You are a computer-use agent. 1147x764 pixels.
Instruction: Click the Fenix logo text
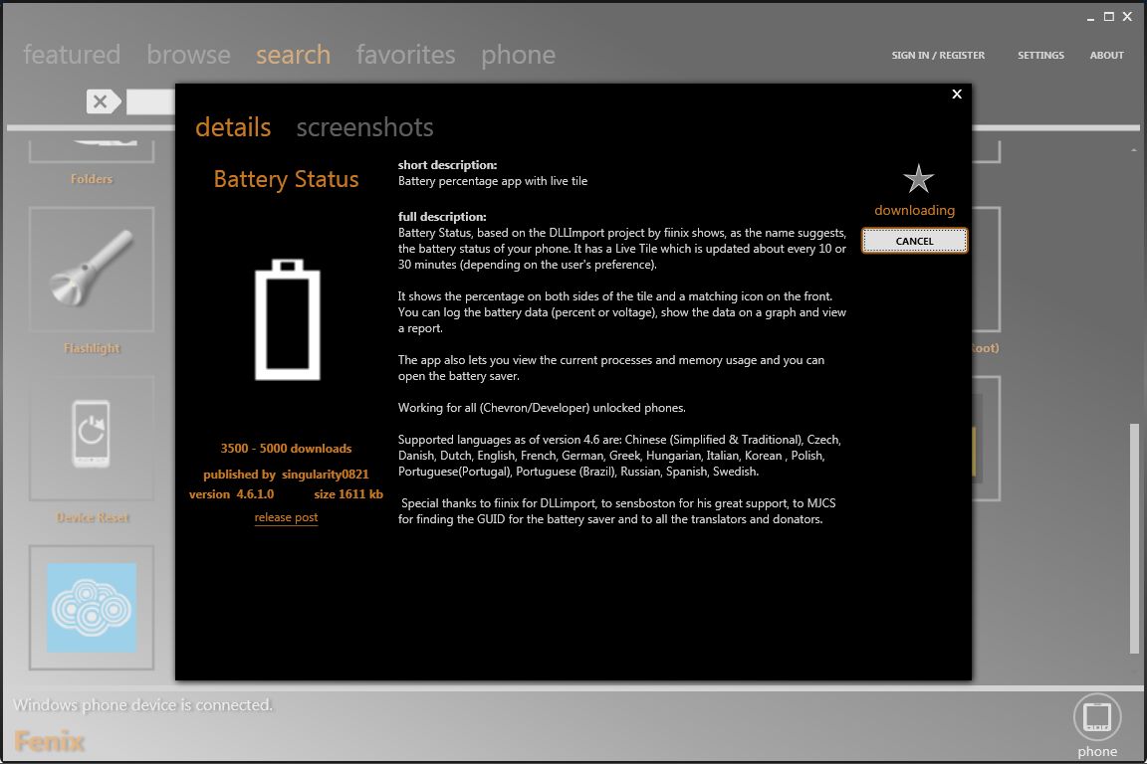click(49, 741)
